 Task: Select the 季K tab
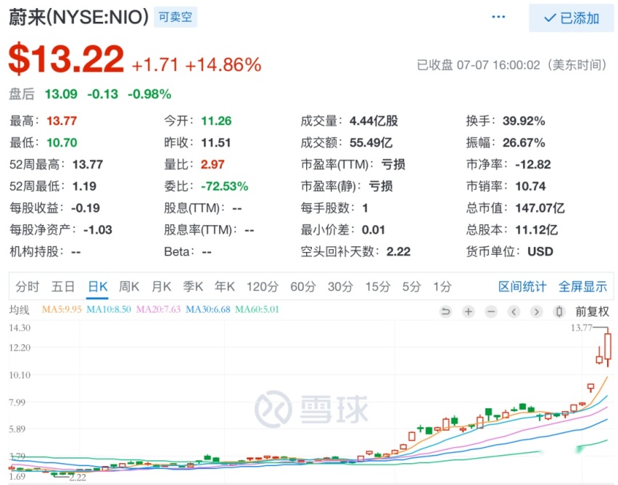click(193, 287)
